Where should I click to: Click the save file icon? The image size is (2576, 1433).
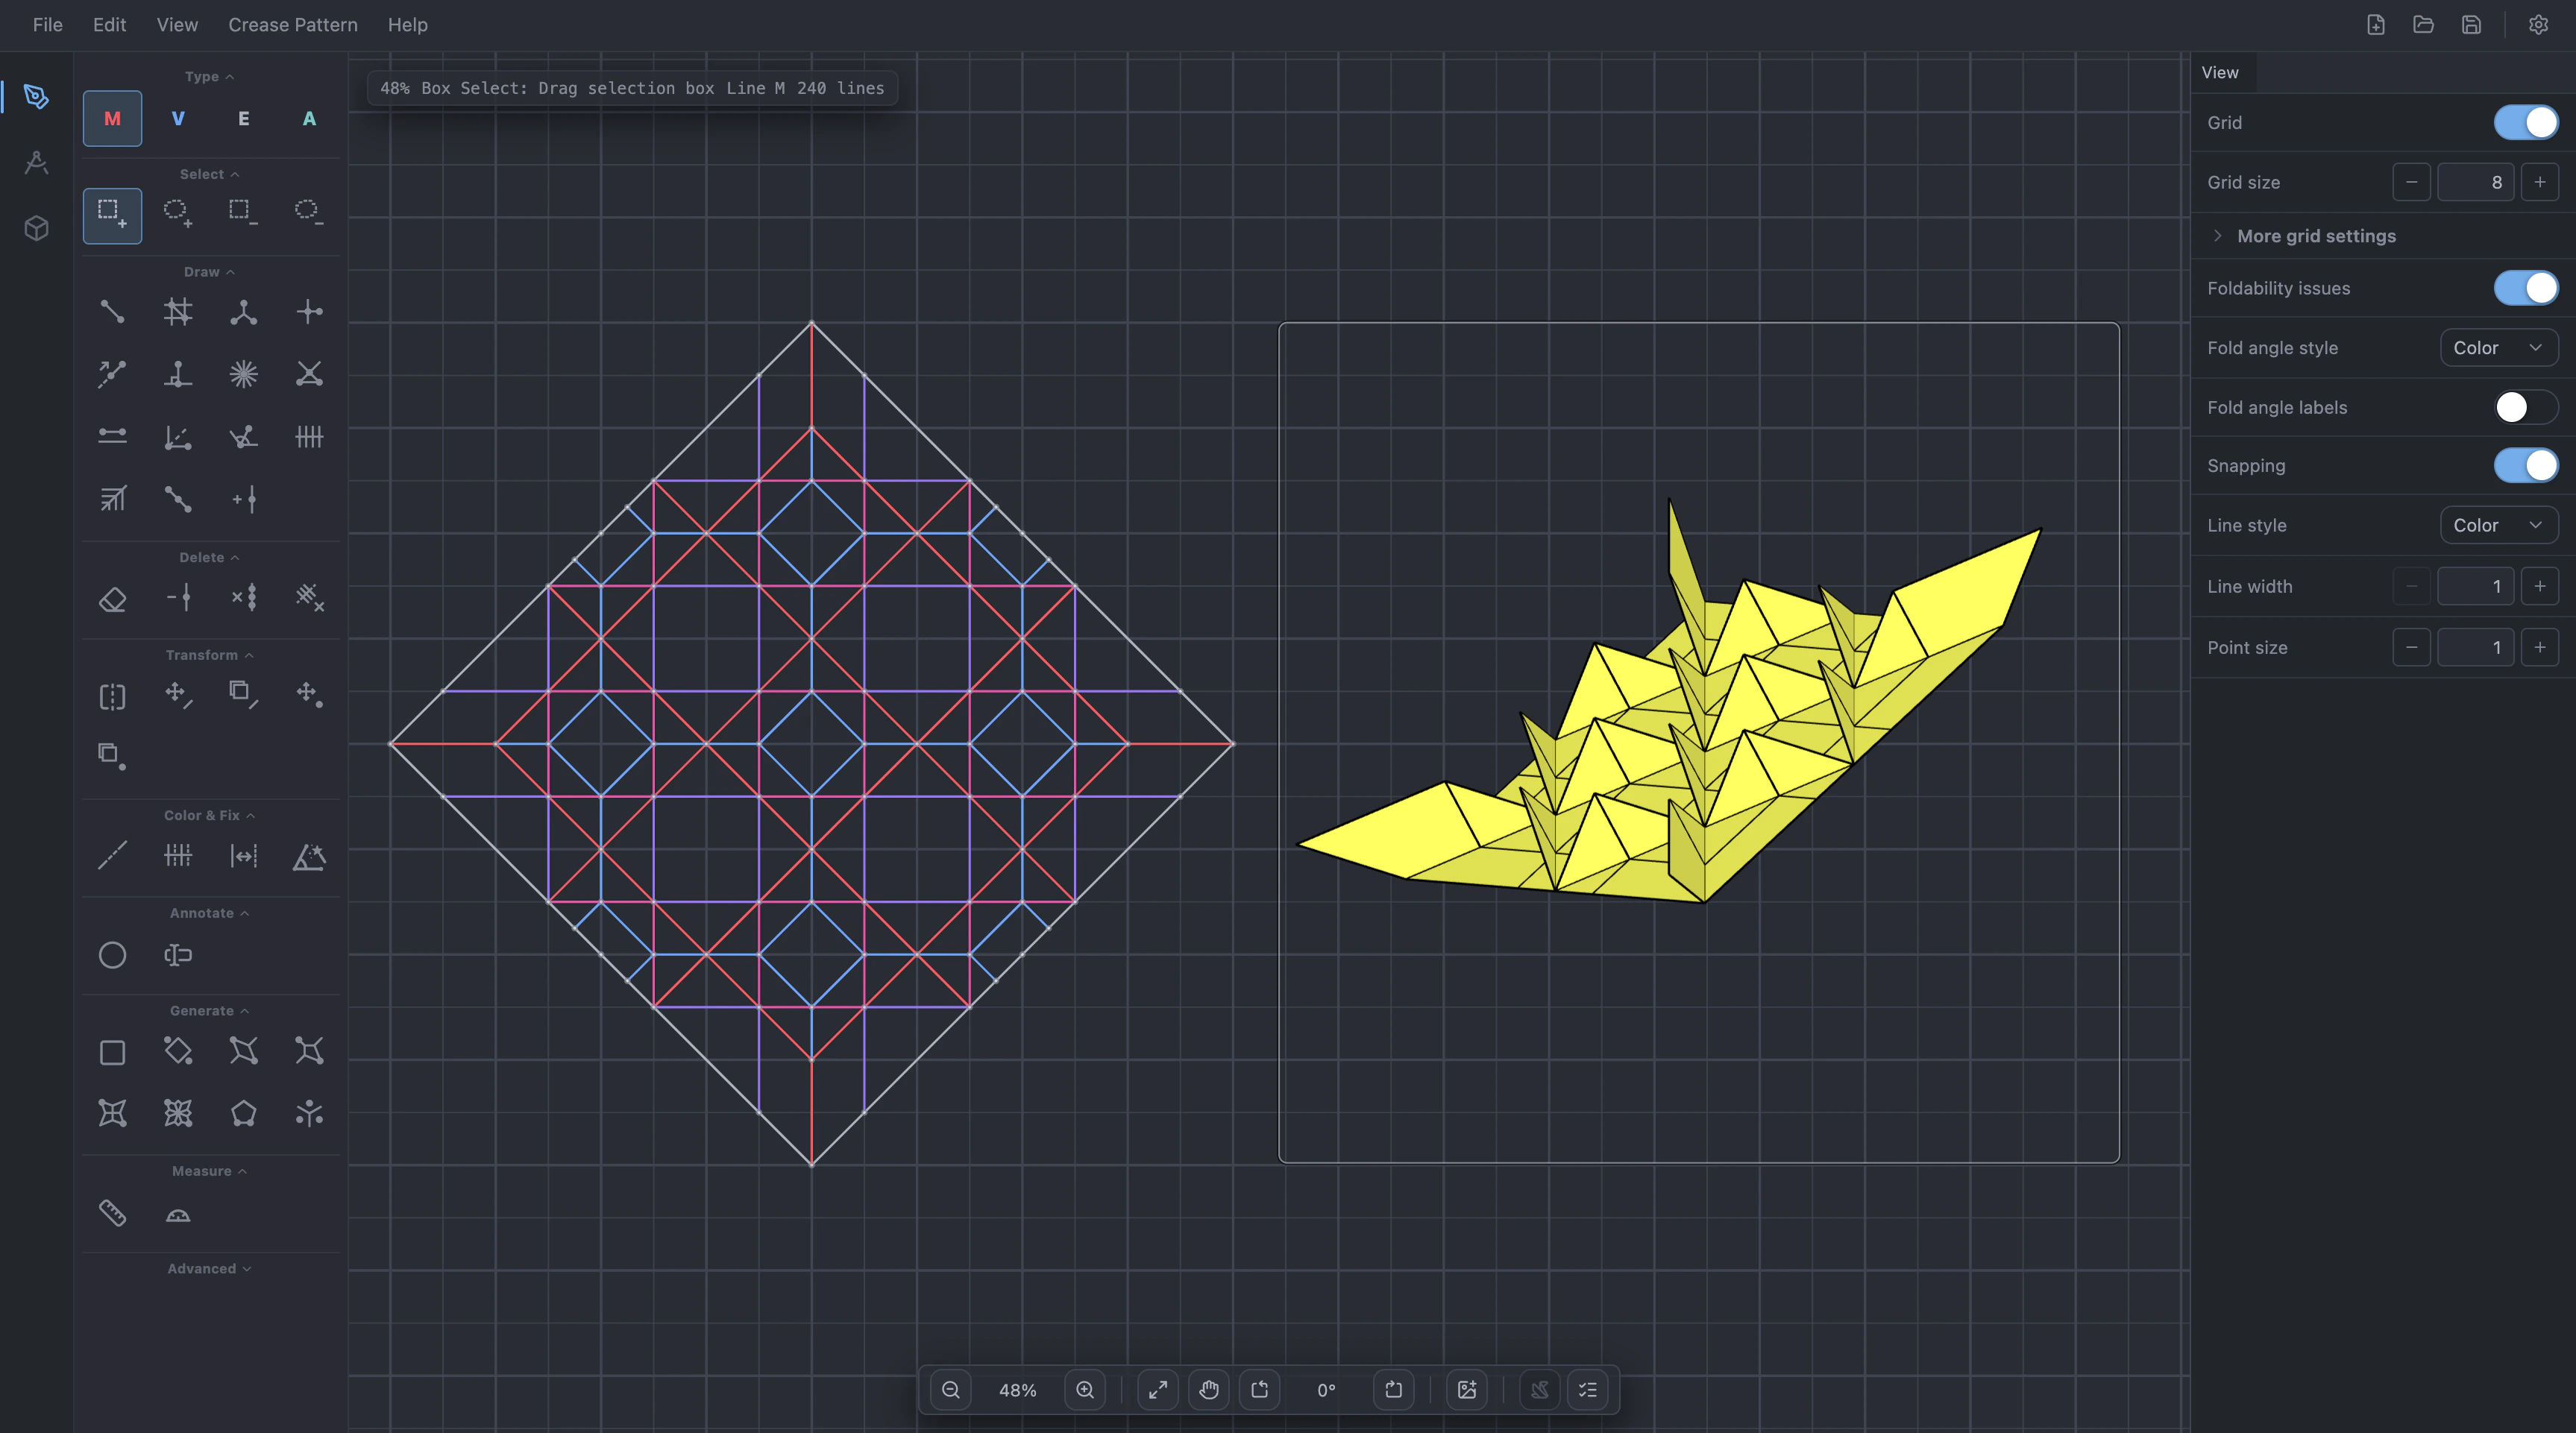(2471, 25)
